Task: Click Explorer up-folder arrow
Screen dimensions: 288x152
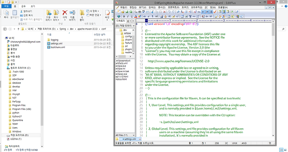Action: pyautogui.click(x=18, y=29)
